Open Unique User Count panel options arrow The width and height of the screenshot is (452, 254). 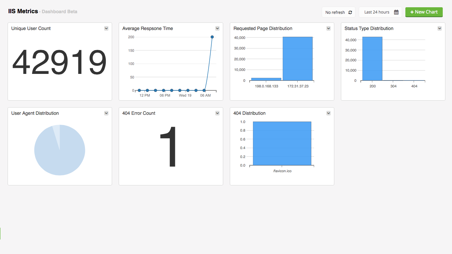tap(106, 28)
